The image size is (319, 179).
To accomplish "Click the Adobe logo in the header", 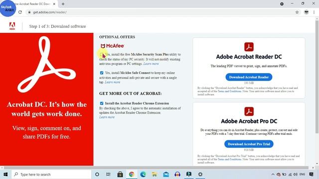I will point(12,26).
